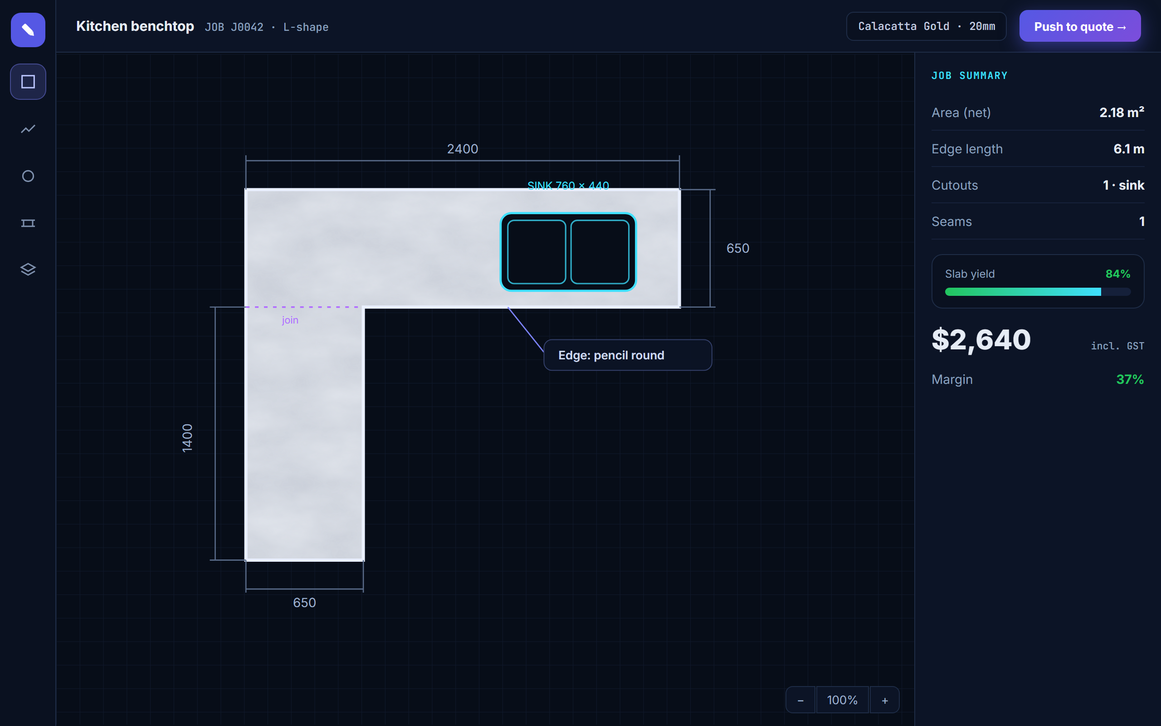
Task: Click the 84% slab yield value
Action: tap(1118, 274)
